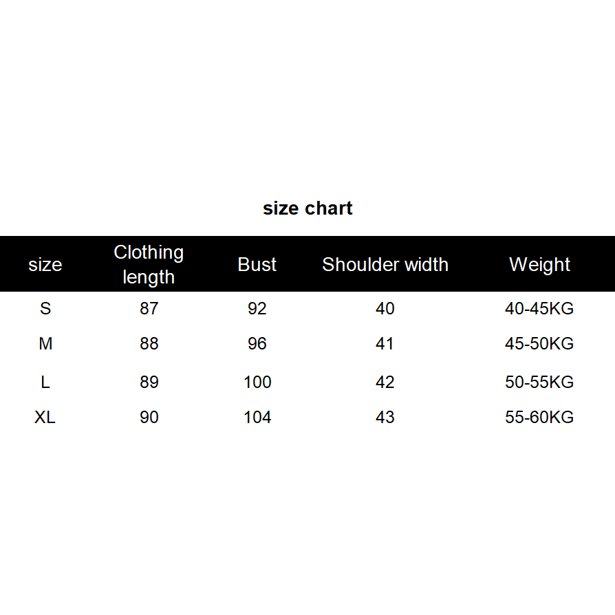
Task: Click bust value 104 for size XL
Action: pyautogui.click(x=257, y=417)
